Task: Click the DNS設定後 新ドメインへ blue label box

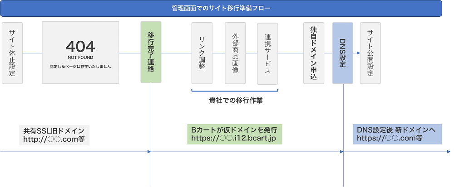Action: point(397,134)
